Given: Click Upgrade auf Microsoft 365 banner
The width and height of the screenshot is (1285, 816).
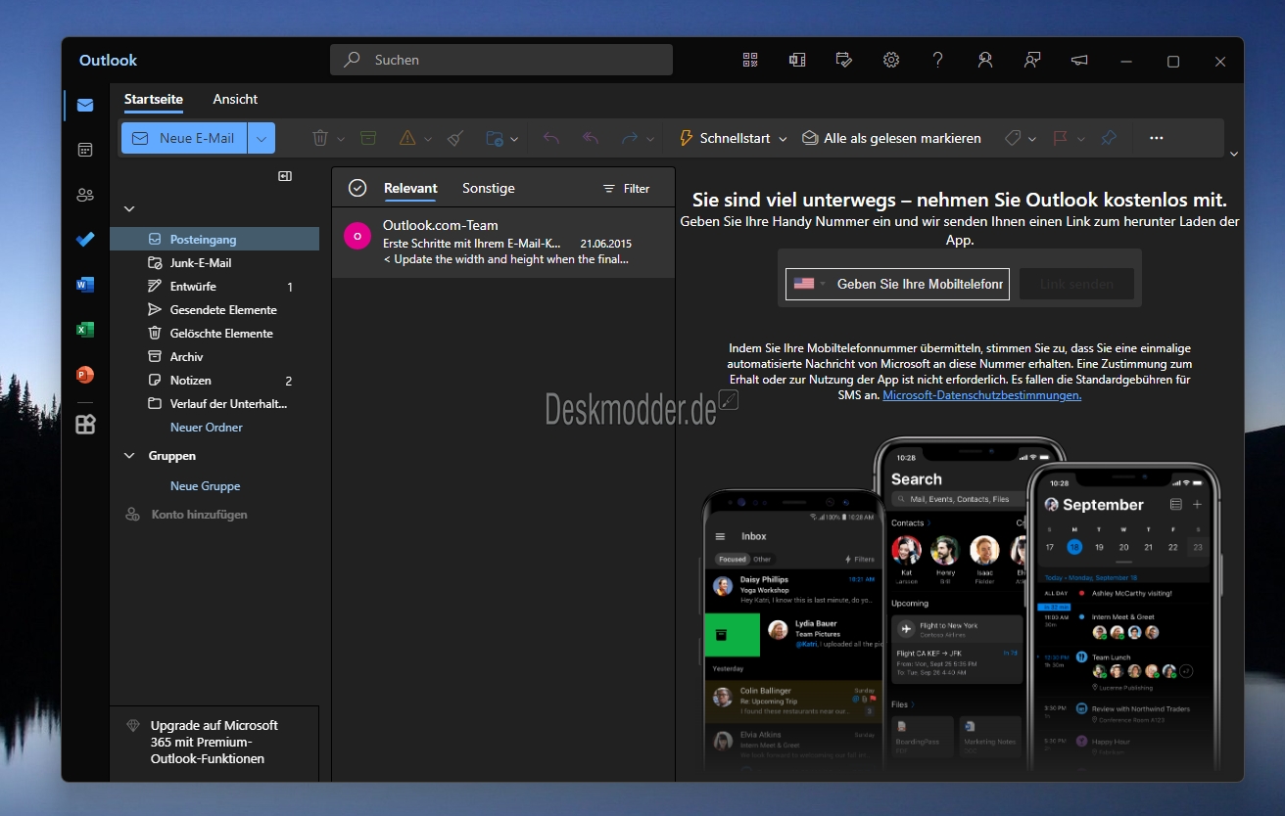Looking at the screenshot, I should coord(214,743).
